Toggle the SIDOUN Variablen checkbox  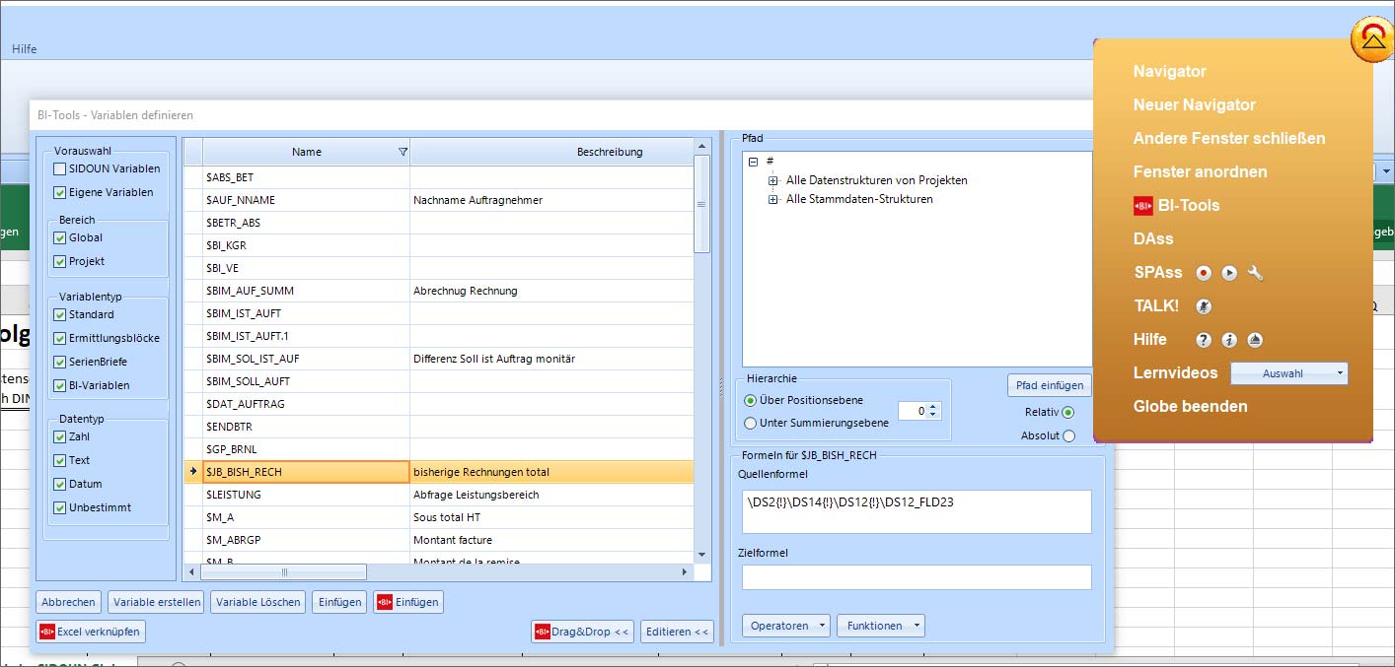[x=61, y=168]
